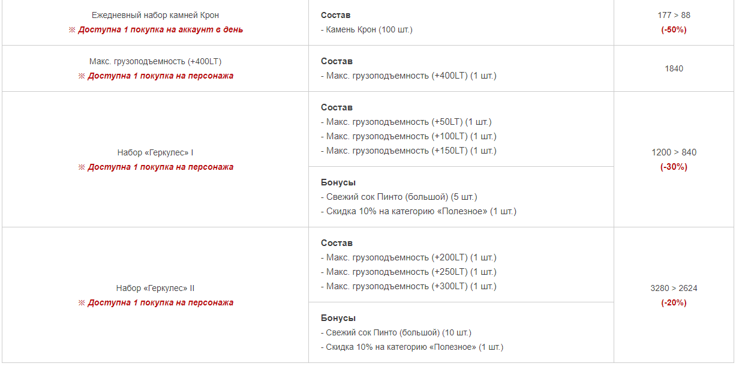
Task: Click the ※ symbol under Набор «Геркулес» I
Action: pyautogui.click(x=82, y=167)
